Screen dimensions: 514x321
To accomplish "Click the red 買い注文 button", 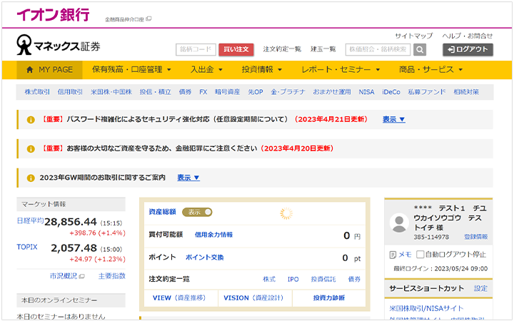I will 236,49.
